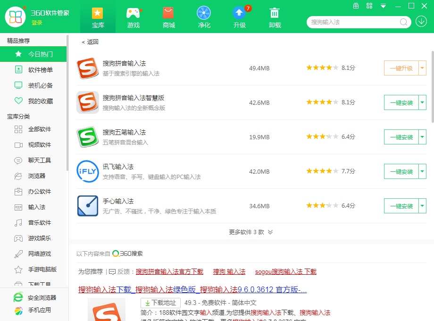The height and width of the screenshot is (321, 434).
Task: Open the 搜狗输入法下载 9.6.0.3612 search result
Action: point(192,290)
